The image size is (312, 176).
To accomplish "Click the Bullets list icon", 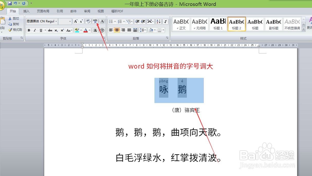I will [111, 21].
